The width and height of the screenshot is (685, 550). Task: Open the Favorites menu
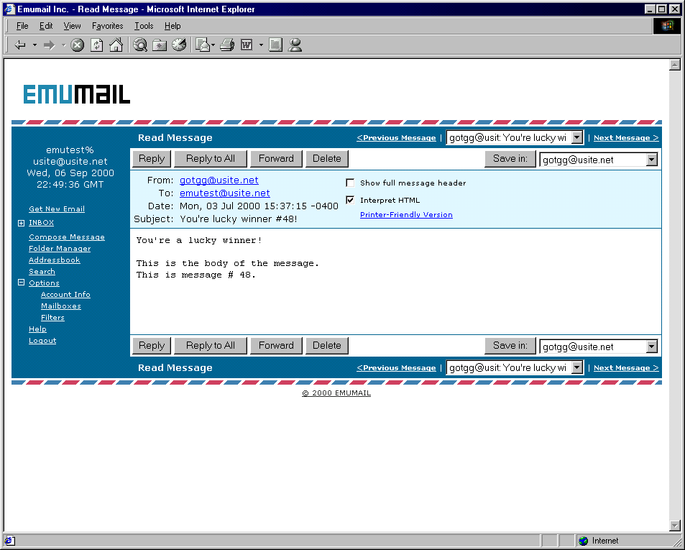(107, 26)
